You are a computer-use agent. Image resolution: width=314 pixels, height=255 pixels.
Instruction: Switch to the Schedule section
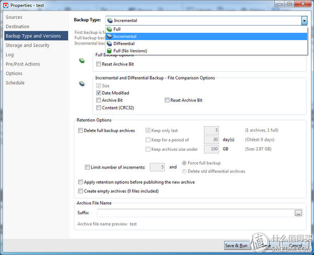pyautogui.click(x=15, y=83)
